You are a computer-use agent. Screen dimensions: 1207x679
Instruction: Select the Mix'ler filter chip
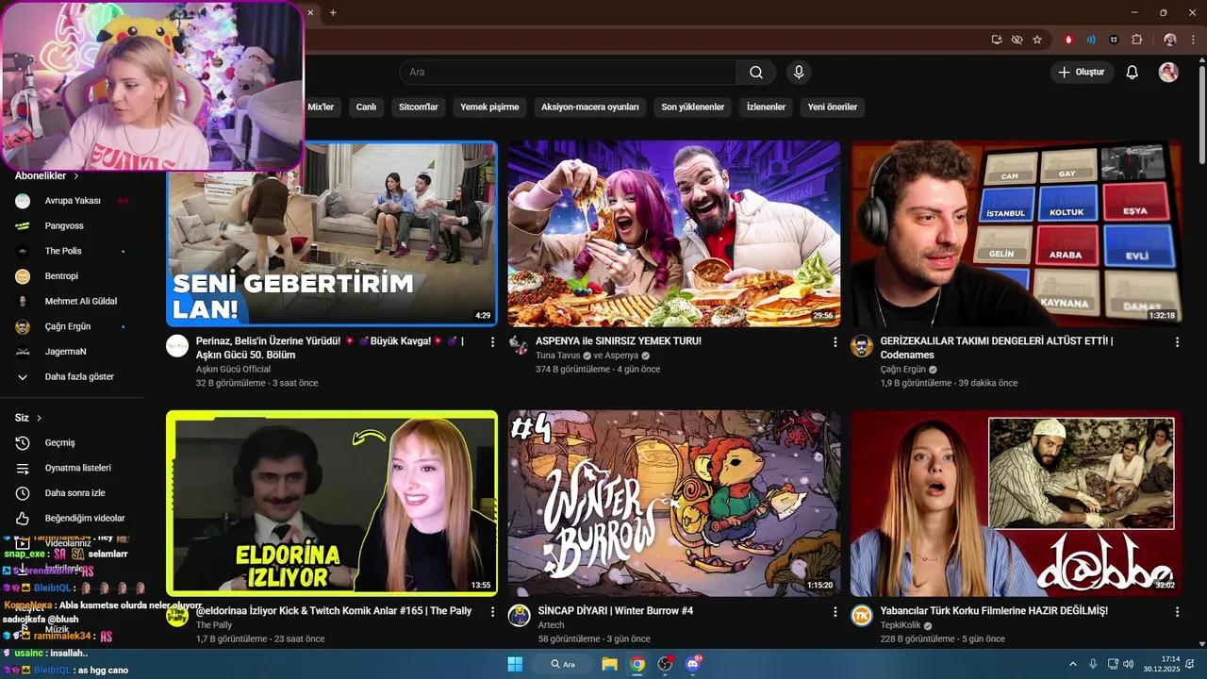coord(321,108)
